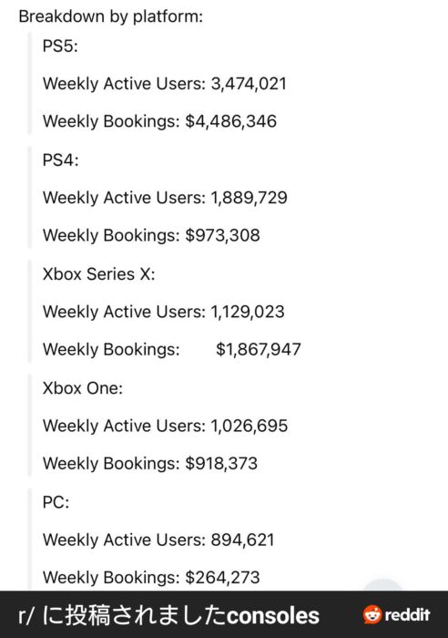
Task: Click Xbox Series X users 1,129,023
Action: pyautogui.click(x=163, y=312)
